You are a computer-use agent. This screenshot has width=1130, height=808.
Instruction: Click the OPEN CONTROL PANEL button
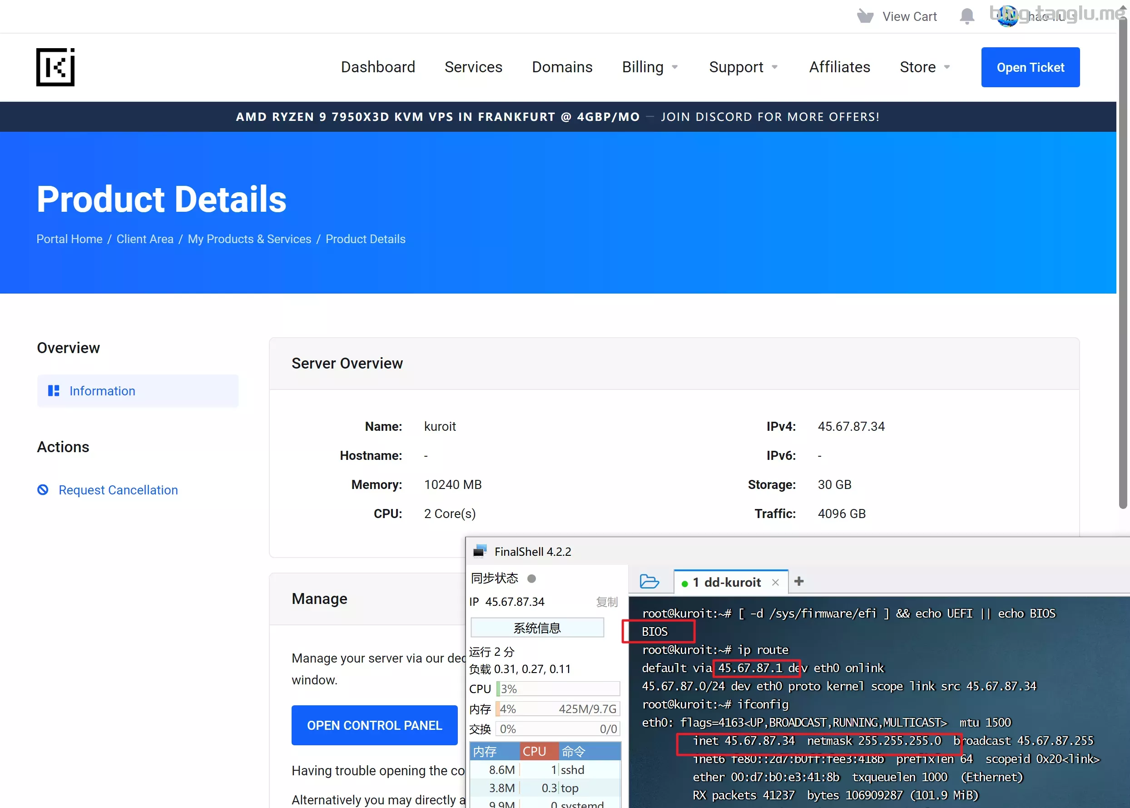tap(374, 725)
